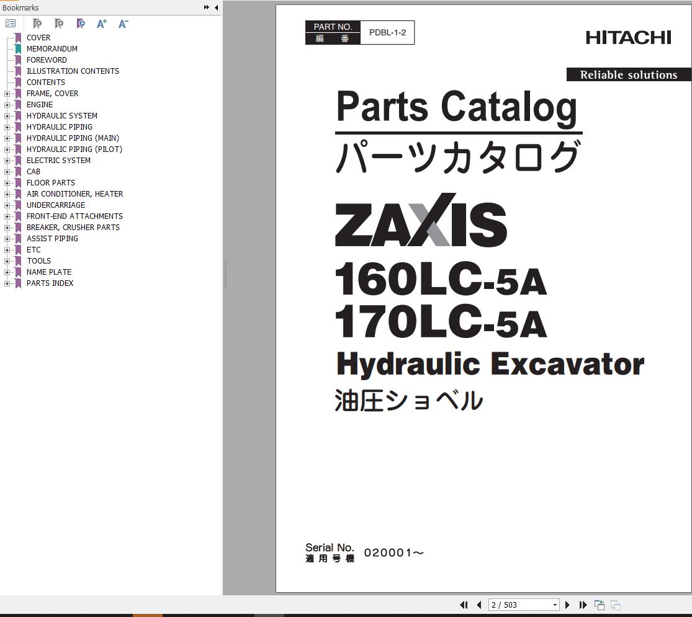Screen dimensions: 692x617
Task: Click the add new bookmark icon
Action: click(59, 24)
